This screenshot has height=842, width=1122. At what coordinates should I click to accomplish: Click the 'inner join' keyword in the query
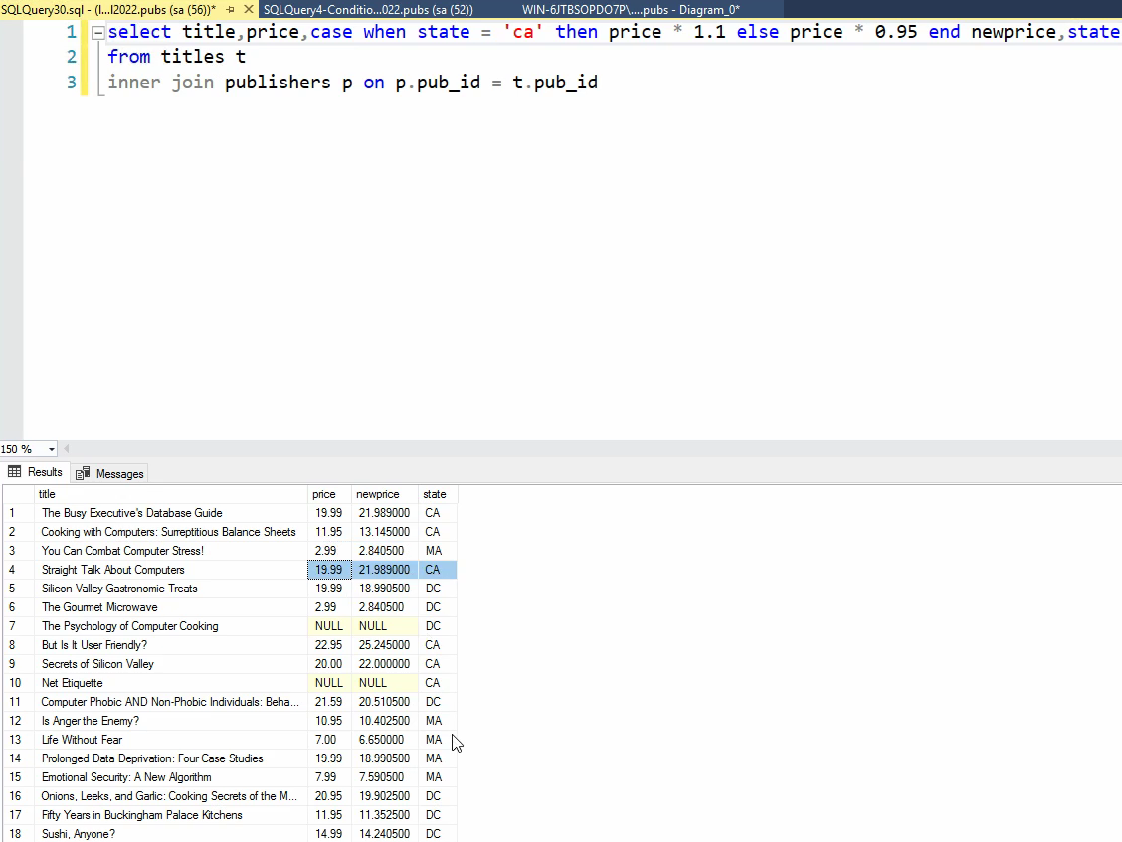point(160,83)
